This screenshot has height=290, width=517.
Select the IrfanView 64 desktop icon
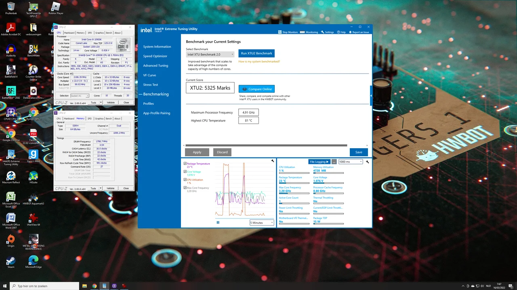tap(34, 220)
